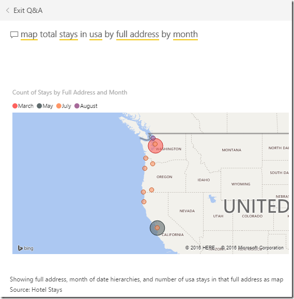The image size is (294, 299).
Task: Click the speech bubble question icon
Action: pos(14,35)
